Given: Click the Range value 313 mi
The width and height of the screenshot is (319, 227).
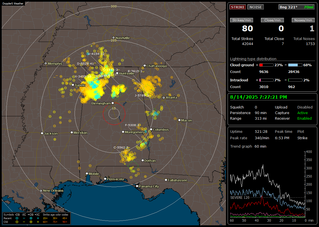Looking at the screenshot, I should [x=261, y=119].
